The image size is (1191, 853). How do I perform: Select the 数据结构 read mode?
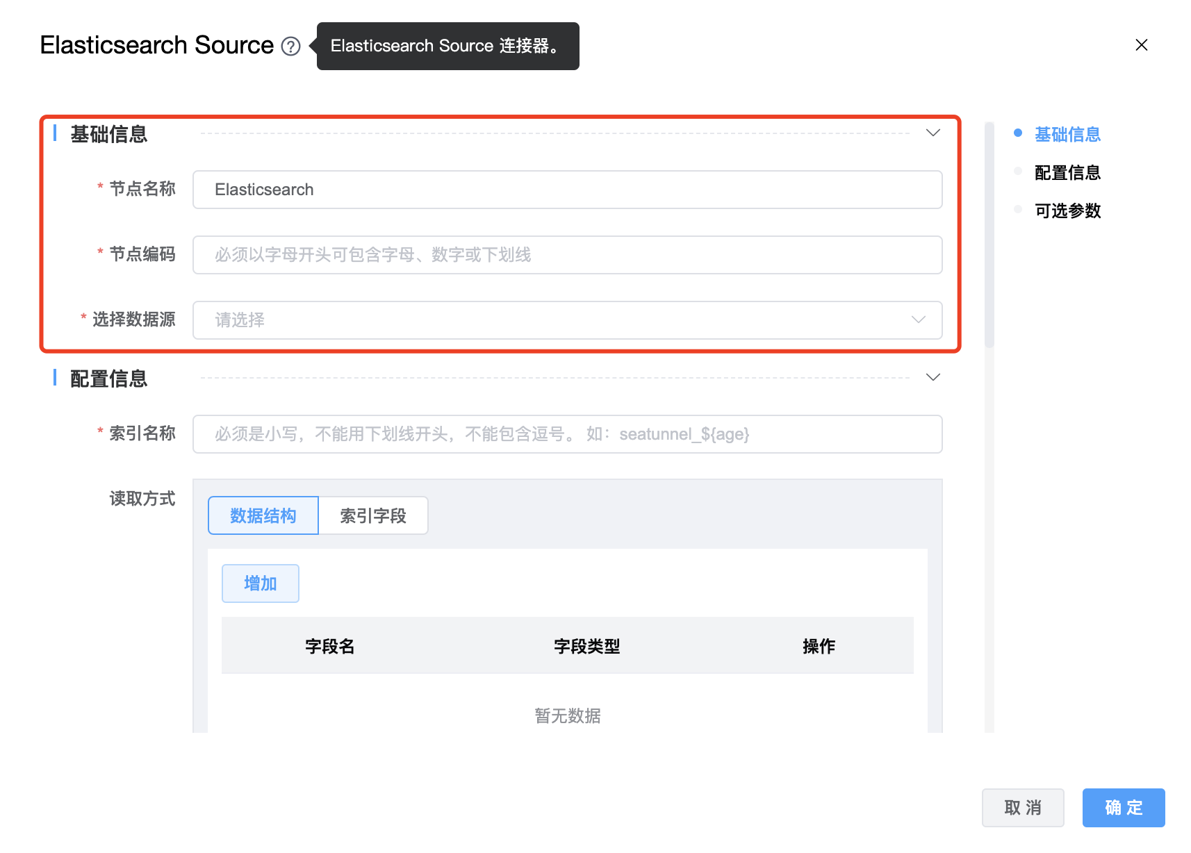[x=263, y=515]
